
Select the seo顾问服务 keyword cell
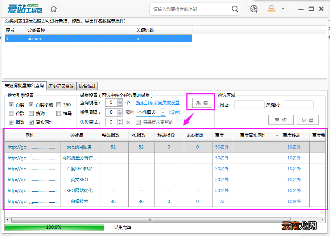[79, 147]
